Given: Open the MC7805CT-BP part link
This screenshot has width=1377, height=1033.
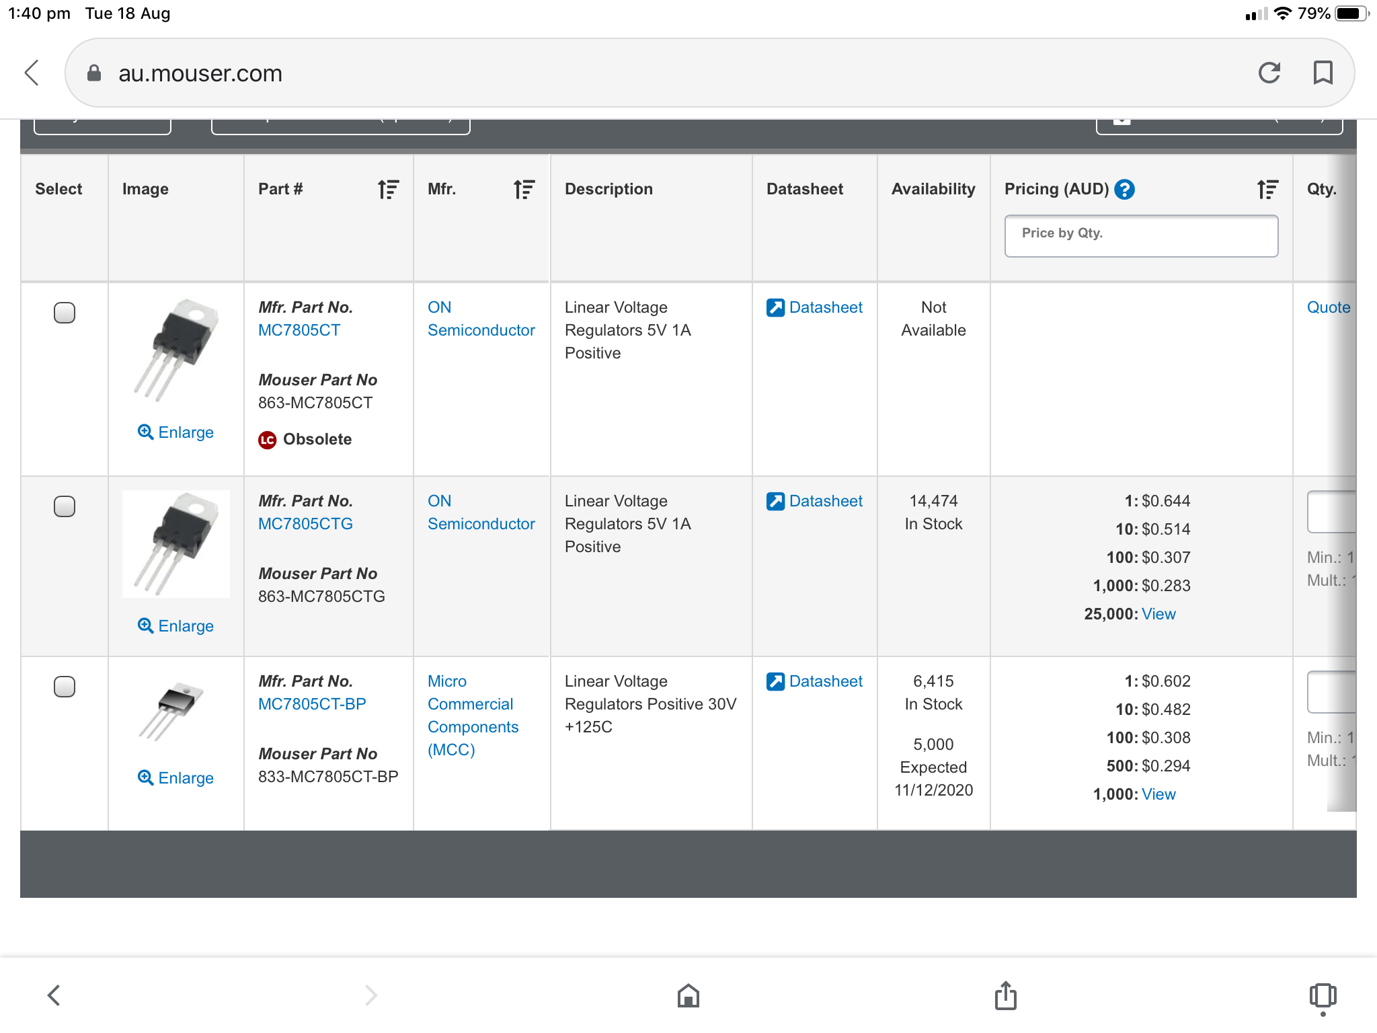Looking at the screenshot, I should tap(312, 704).
